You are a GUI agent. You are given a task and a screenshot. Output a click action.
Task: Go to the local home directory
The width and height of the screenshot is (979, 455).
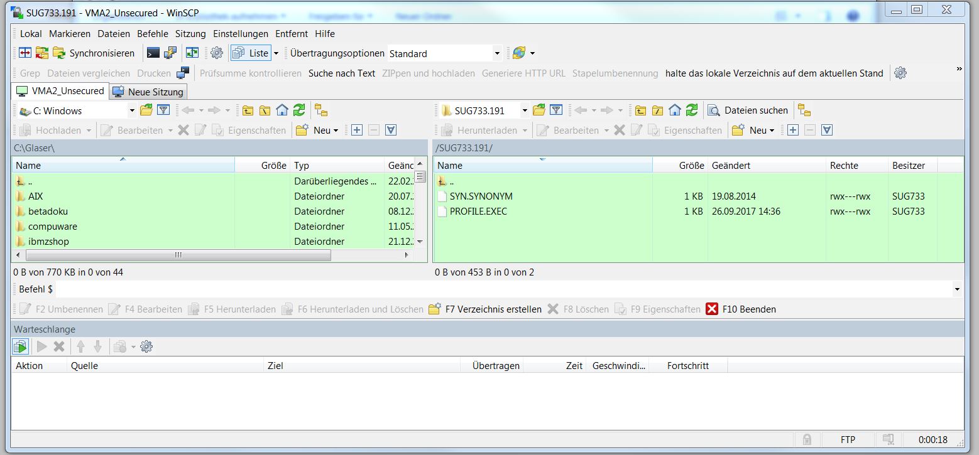tap(282, 110)
